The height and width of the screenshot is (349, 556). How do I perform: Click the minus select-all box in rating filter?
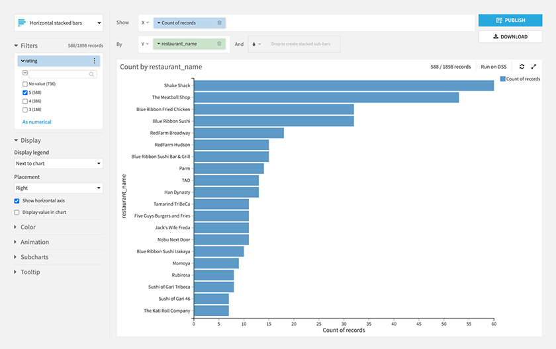click(25, 73)
